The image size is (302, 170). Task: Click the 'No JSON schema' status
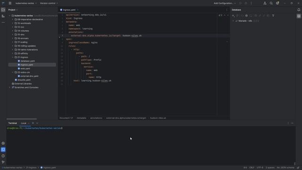tap(285, 168)
